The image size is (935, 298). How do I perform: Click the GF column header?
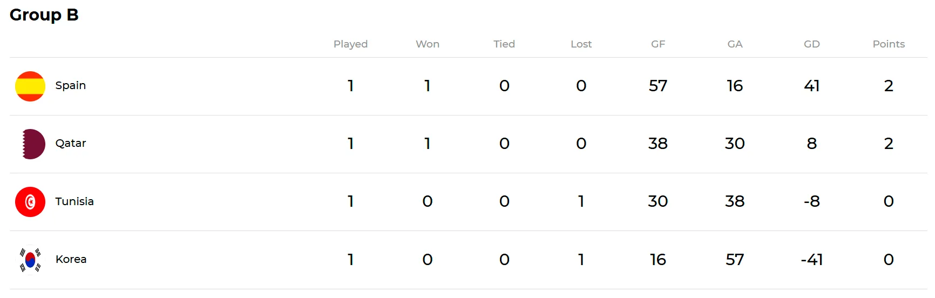[658, 44]
